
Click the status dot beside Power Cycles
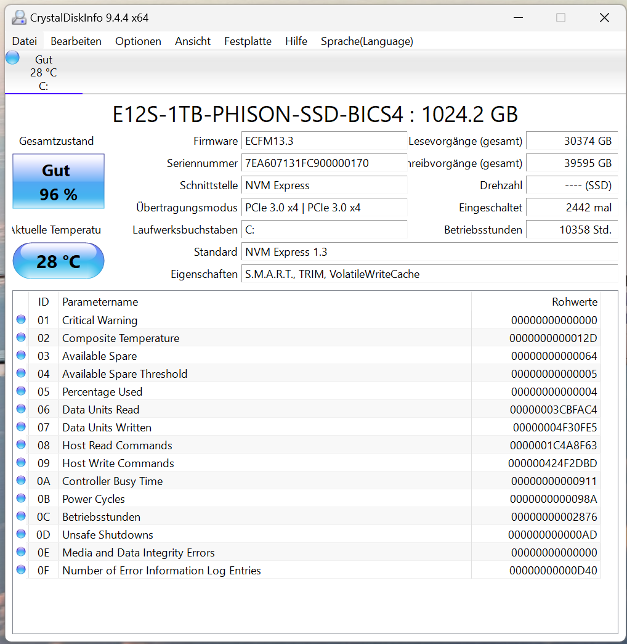[21, 498]
